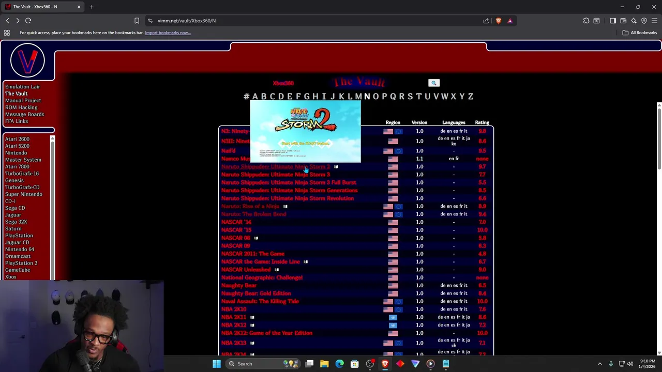Viewport: 662px width, 372px height.
Task: Click the browser forward arrow
Action: point(18,21)
